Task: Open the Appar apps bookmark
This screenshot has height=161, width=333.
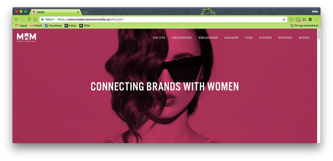Action: (21, 26)
